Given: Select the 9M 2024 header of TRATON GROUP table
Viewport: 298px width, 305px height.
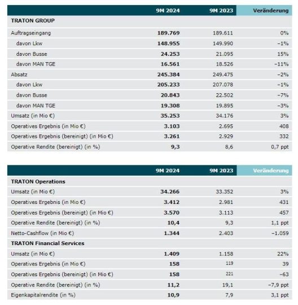Looking at the screenshot, I should (168, 11).
